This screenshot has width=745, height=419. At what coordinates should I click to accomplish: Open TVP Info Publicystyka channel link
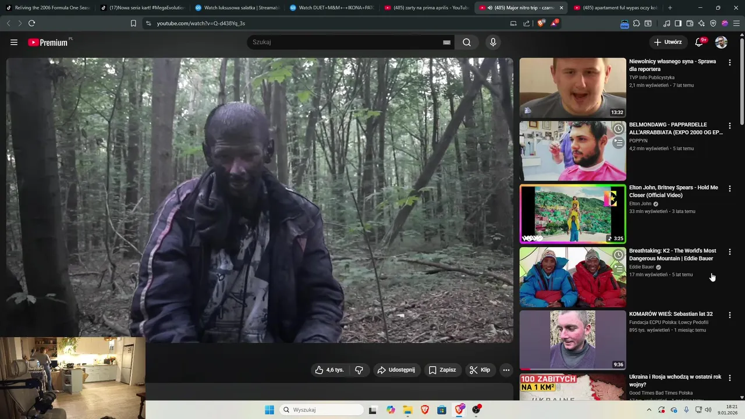tap(652, 77)
